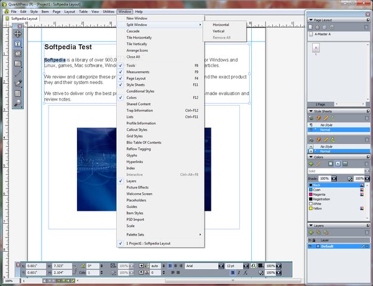The height and width of the screenshot is (286, 373).
Task: Select the Rectangle Box tool
Action: tap(17, 63)
